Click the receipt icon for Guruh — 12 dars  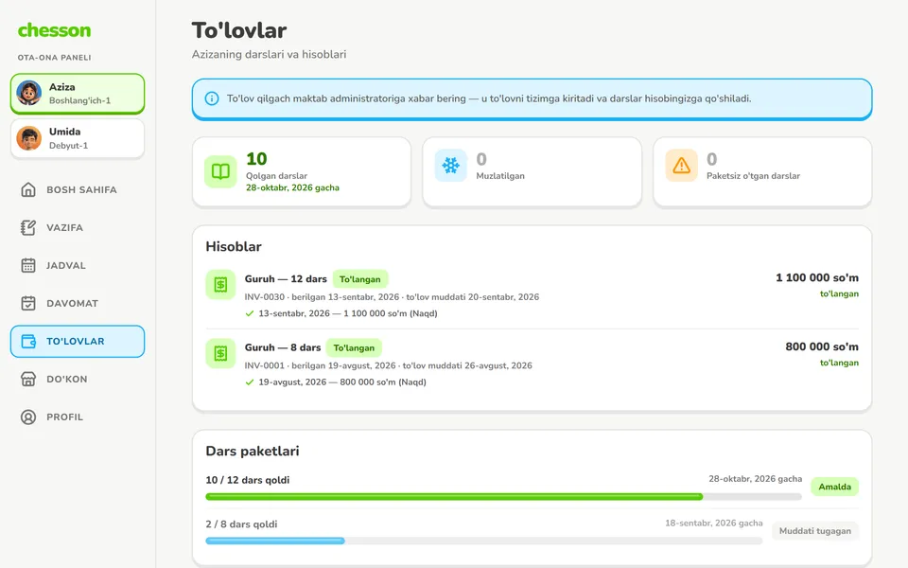220,285
